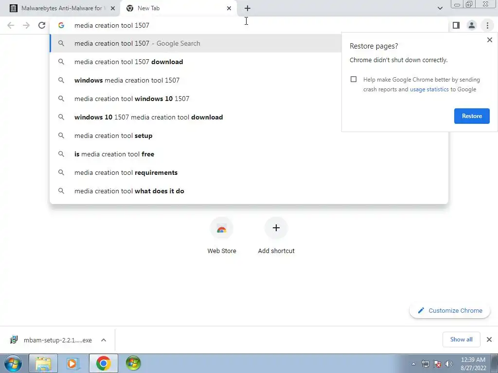Image resolution: width=498 pixels, height=373 pixels.
Task: Open the usage statistics link
Action: click(x=429, y=89)
